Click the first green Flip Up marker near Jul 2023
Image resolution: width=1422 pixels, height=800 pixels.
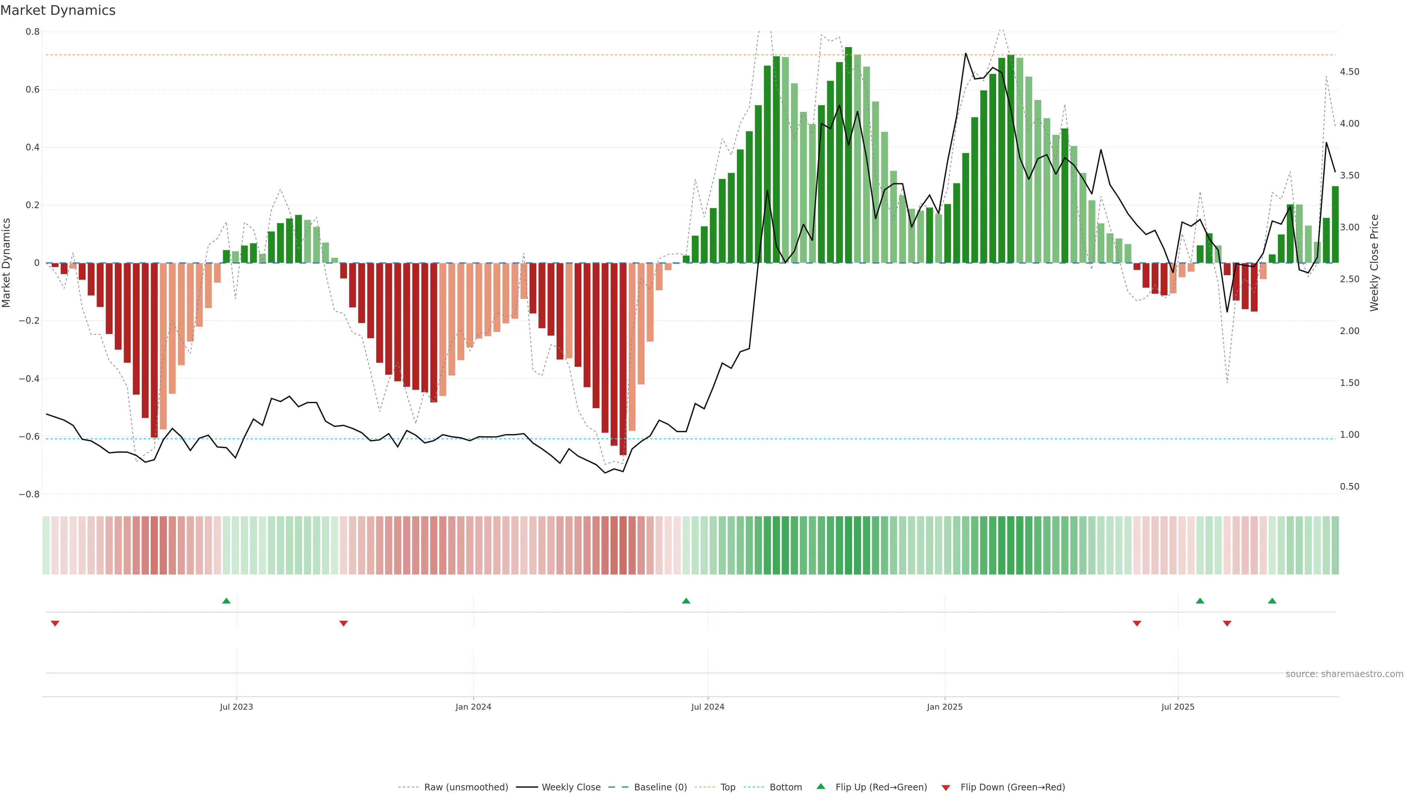coord(226,601)
